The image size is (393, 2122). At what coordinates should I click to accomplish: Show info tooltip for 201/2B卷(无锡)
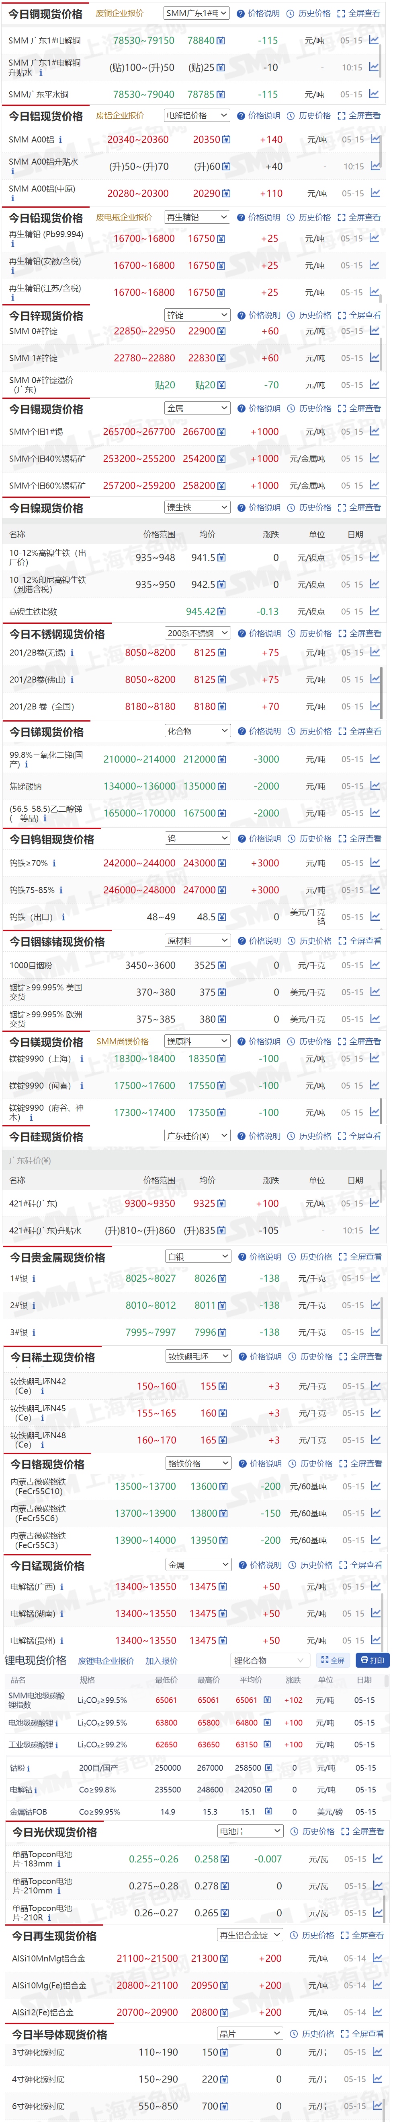click(x=72, y=652)
